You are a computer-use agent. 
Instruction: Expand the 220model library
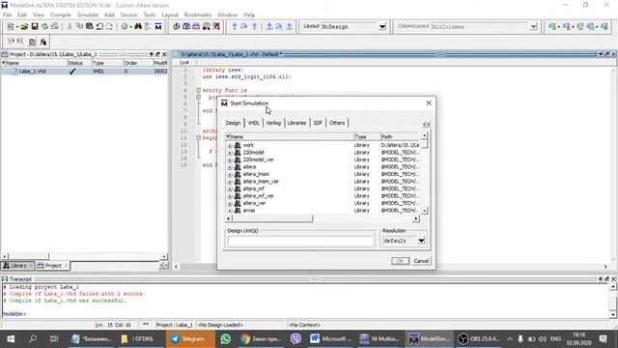click(x=230, y=153)
